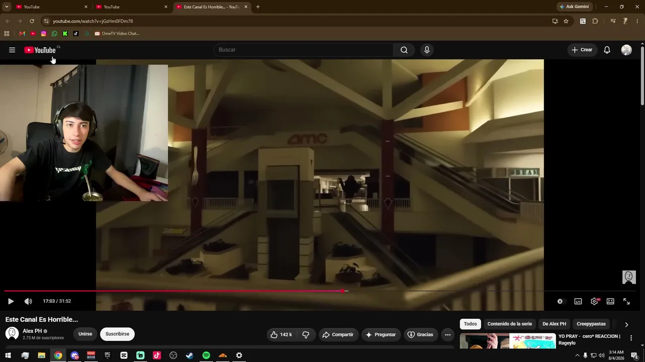Open the Chrome apps grid shortcut
Image resolution: width=645 pixels, height=362 pixels.
click(x=7, y=34)
